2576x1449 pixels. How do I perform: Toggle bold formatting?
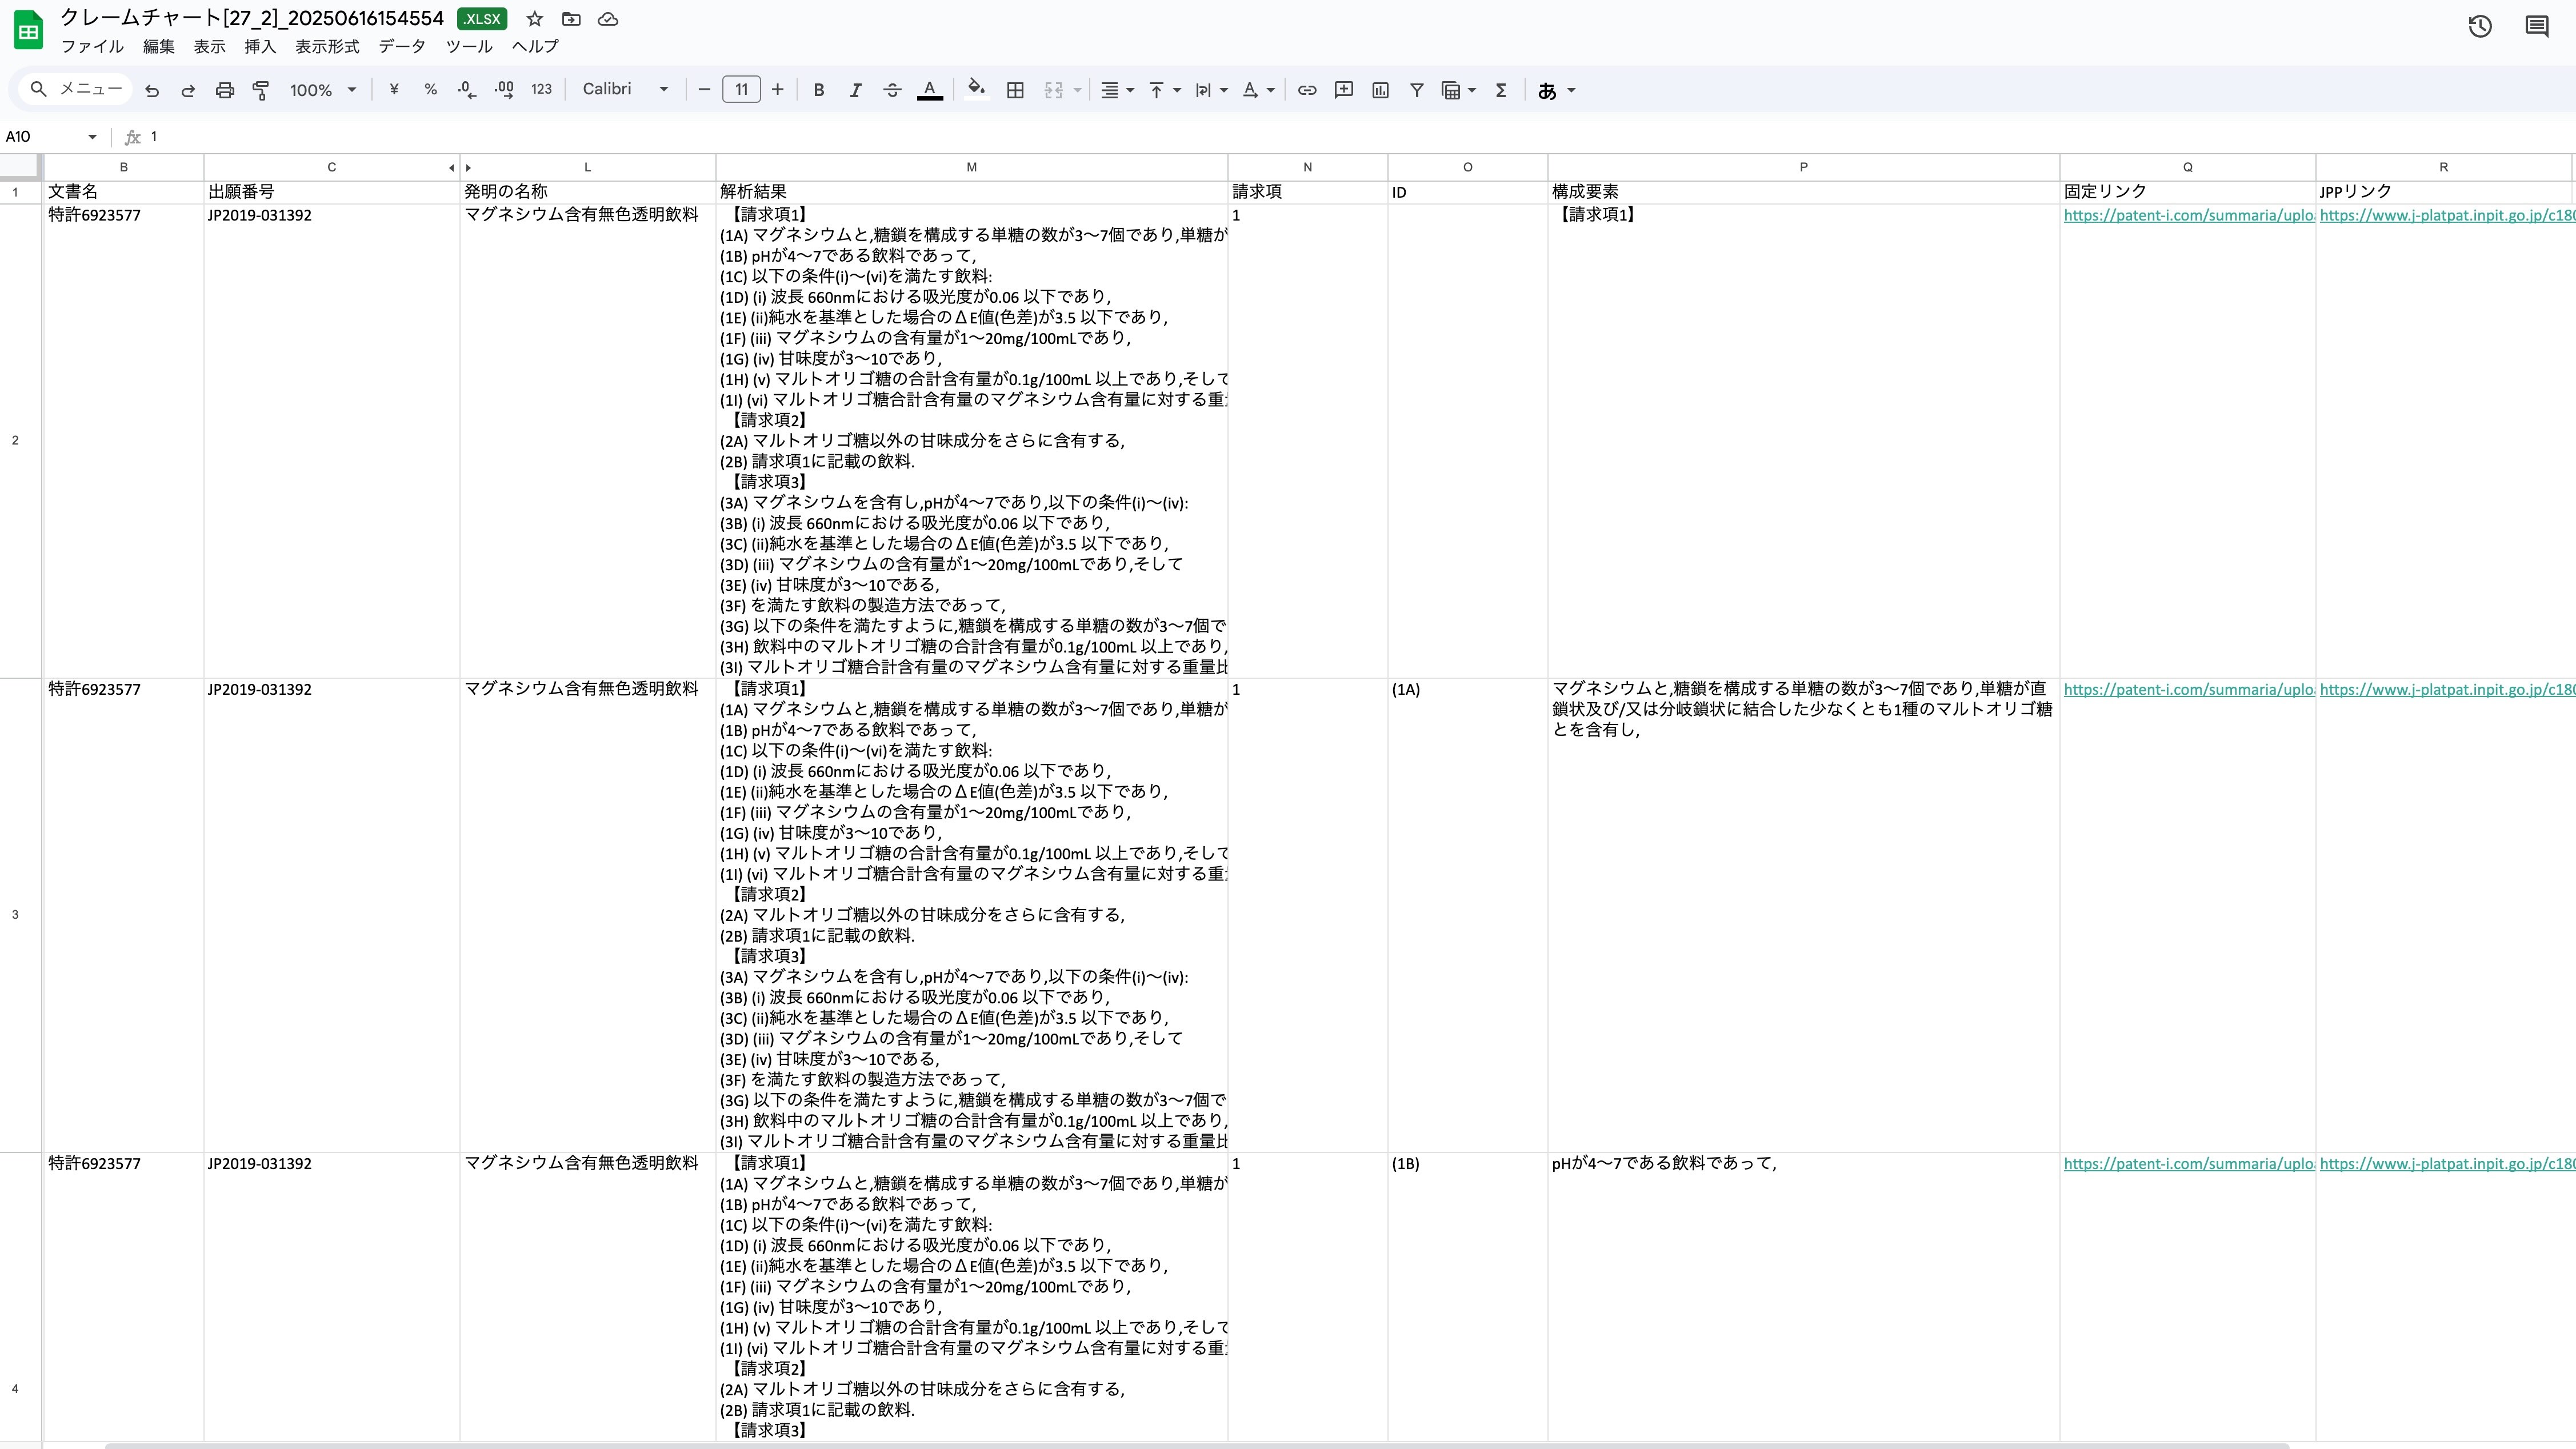819,90
